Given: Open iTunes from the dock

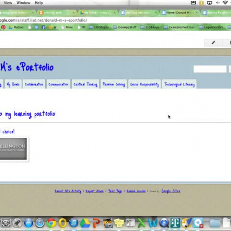Looking at the screenshot, I should [73, 223].
